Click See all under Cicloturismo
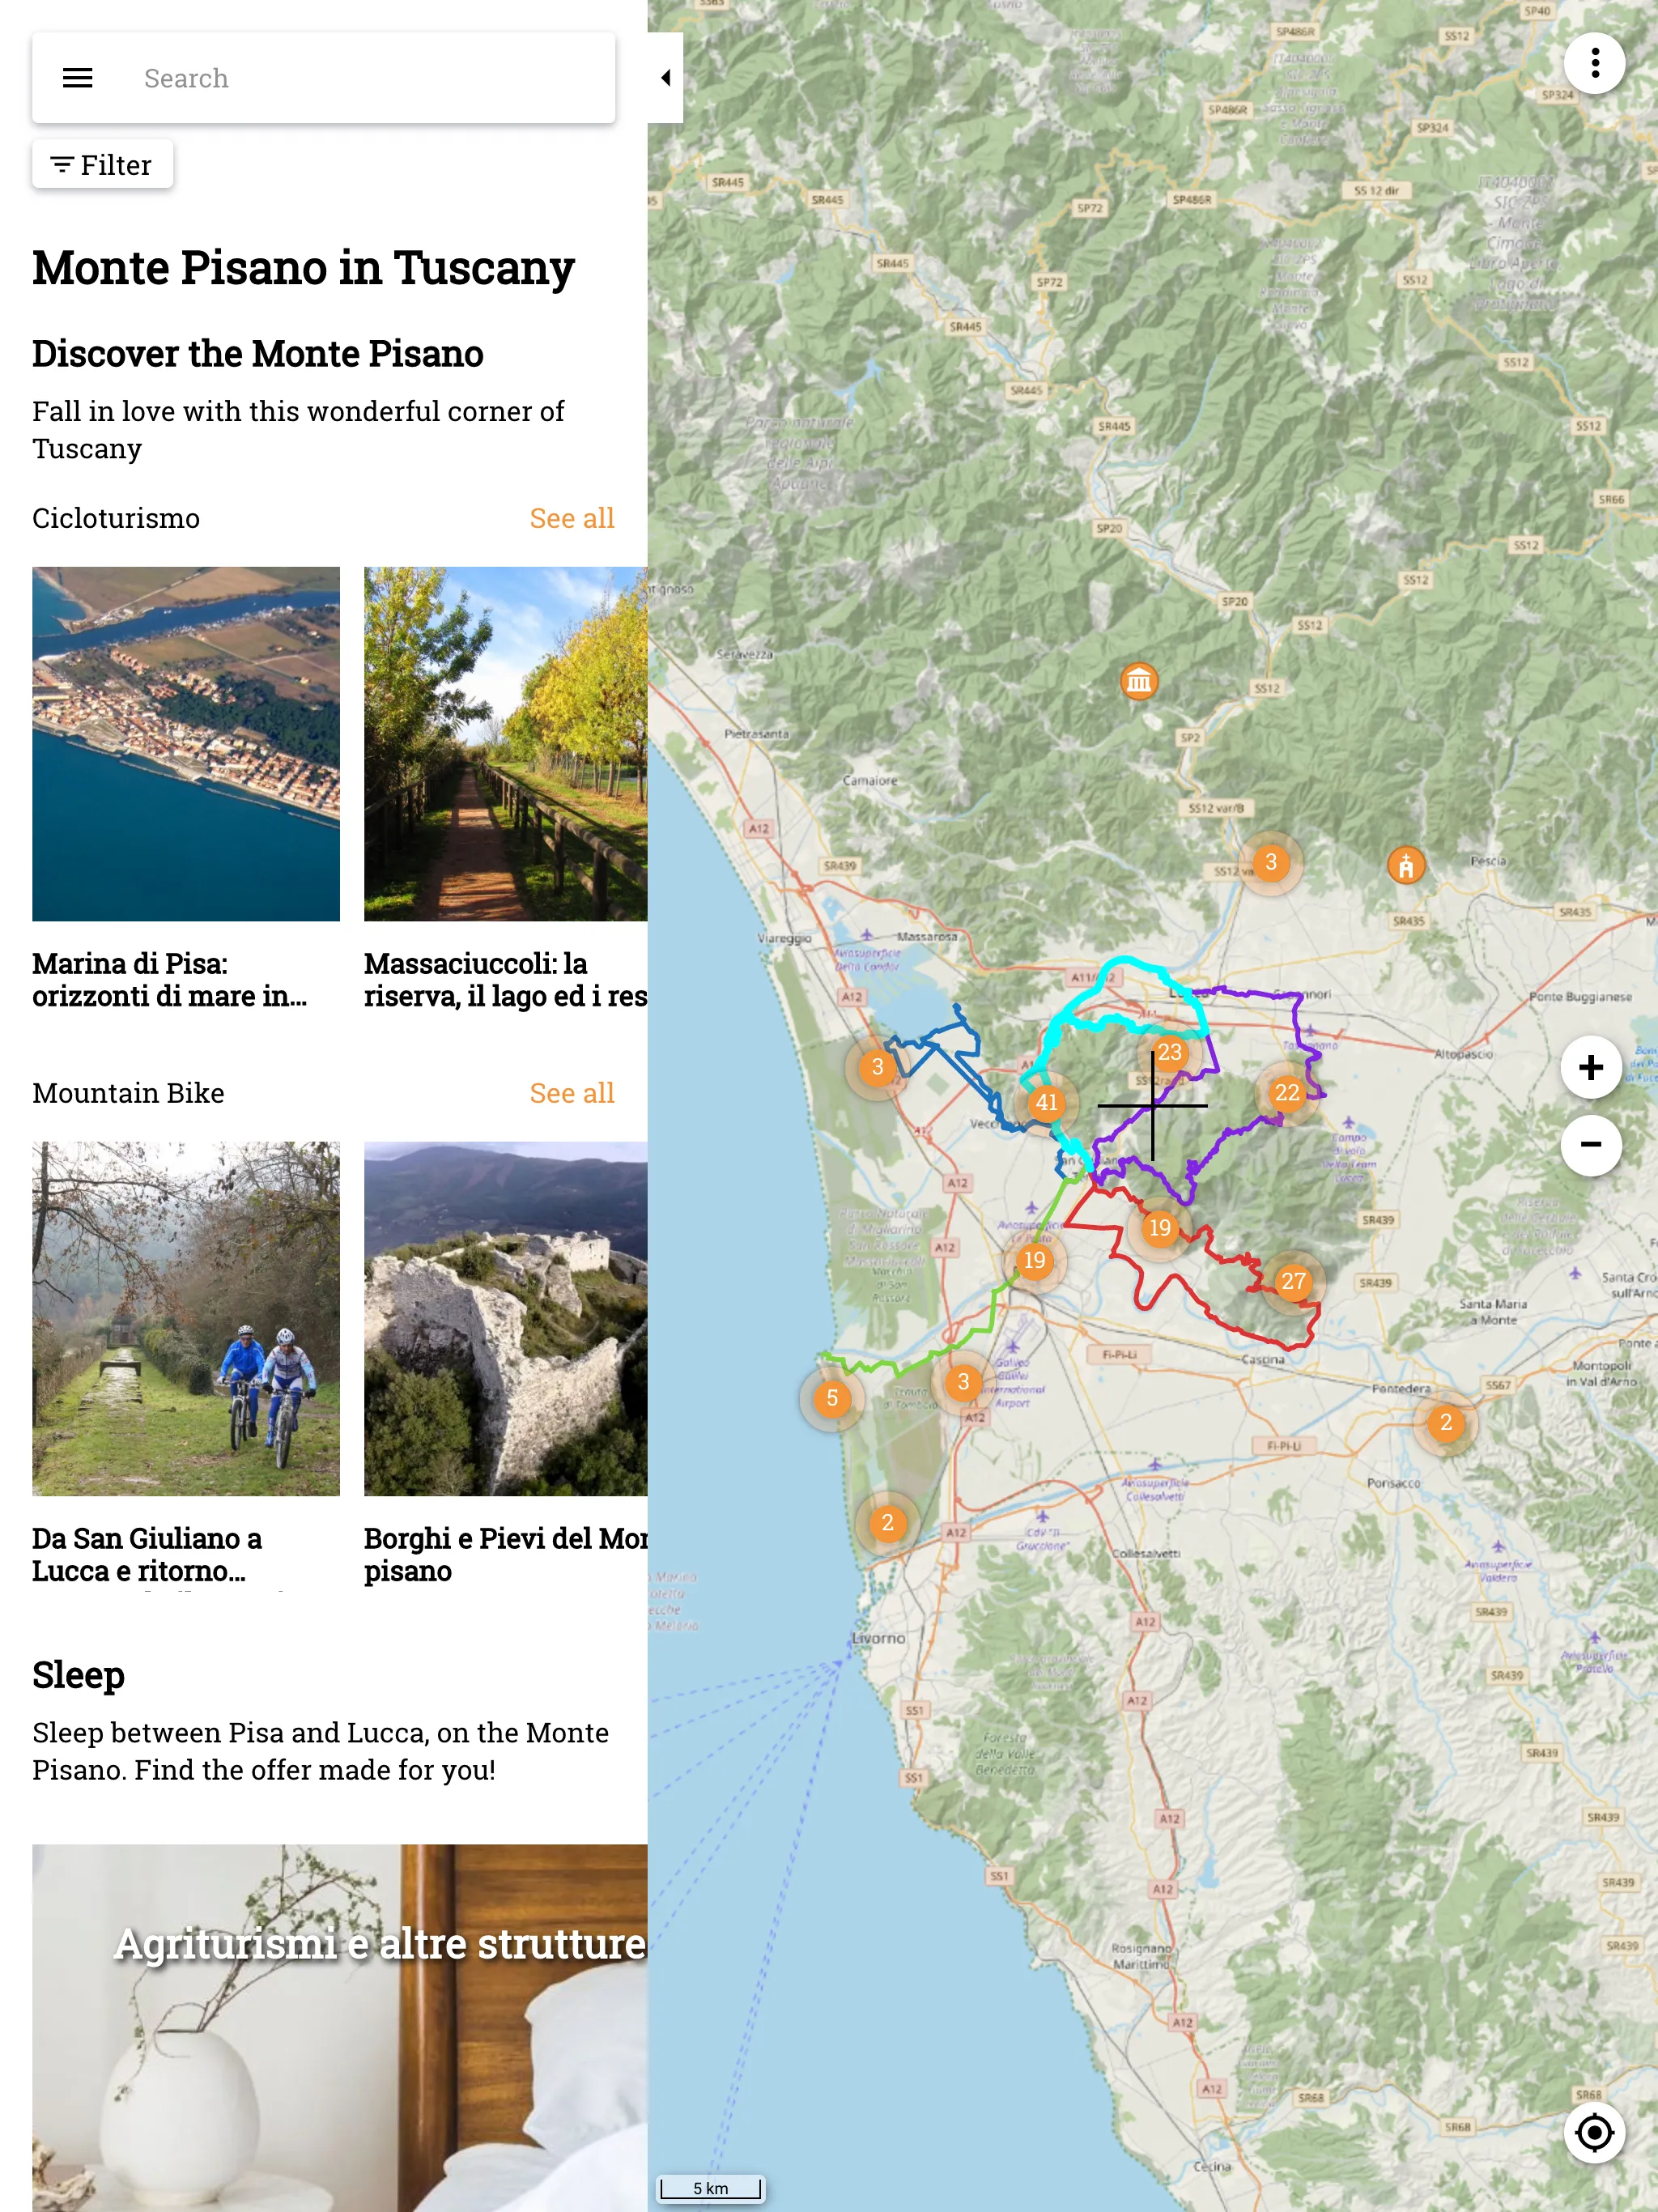 pyautogui.click(x=573, y=517)
